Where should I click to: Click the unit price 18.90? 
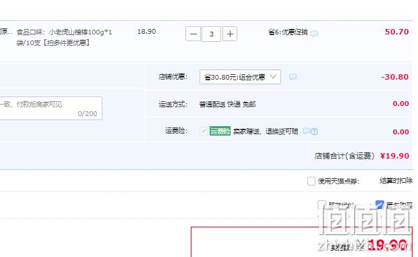pos(146,32)
